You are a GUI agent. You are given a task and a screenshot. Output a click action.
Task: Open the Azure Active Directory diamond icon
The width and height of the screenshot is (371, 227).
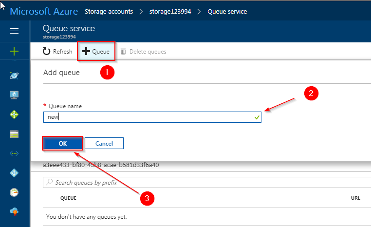pos(14,173)
